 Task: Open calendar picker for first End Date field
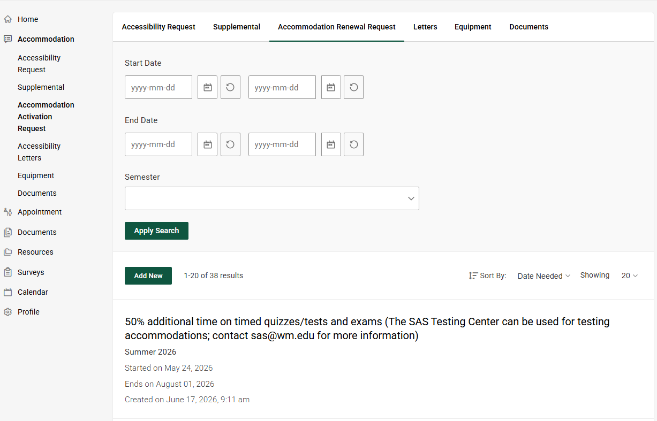[207, 144]
